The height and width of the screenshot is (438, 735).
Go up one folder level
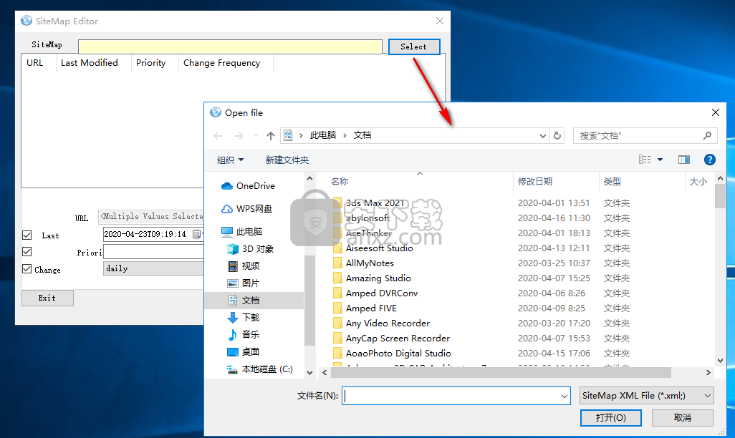tap(271, 136)
